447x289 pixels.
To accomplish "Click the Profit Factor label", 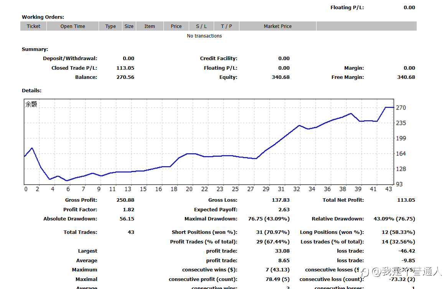I will click(80, 210).
